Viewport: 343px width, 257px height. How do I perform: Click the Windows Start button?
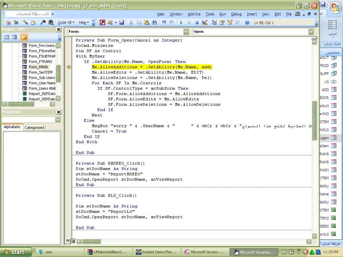(16, 252)
